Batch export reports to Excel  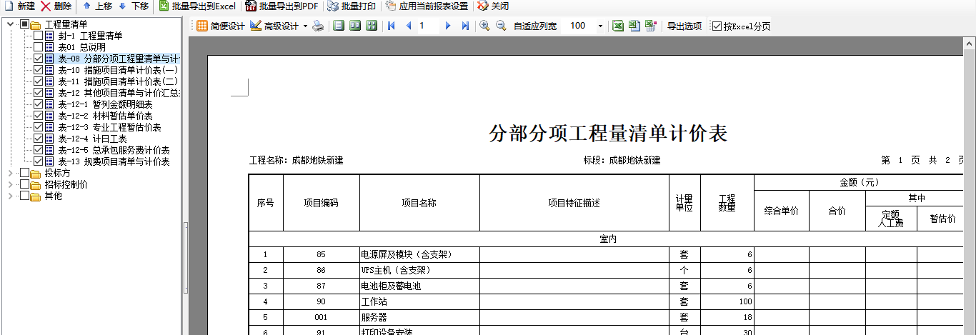coord(197,6)
